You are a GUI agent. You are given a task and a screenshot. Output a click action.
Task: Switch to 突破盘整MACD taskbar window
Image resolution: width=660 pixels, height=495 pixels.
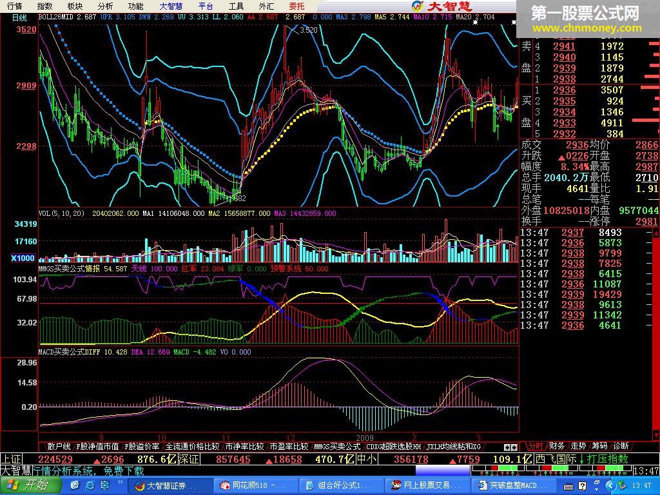pos(514,486)
